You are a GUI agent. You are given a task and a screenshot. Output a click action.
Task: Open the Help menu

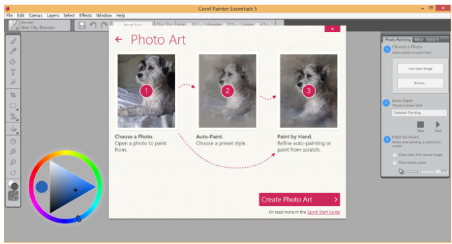click(121, 15)
